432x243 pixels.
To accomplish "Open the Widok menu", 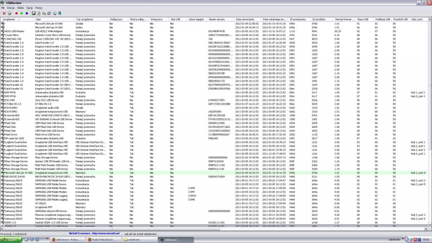I will click(x=21, y=8).
